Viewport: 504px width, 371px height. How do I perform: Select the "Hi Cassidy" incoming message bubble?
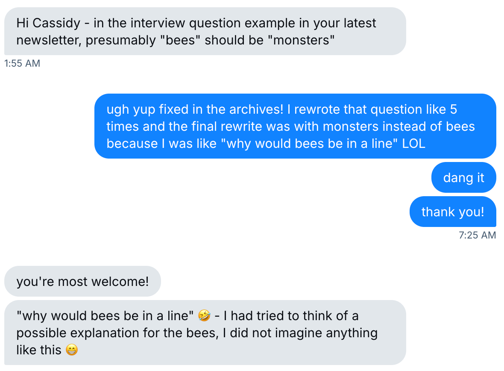204,31
